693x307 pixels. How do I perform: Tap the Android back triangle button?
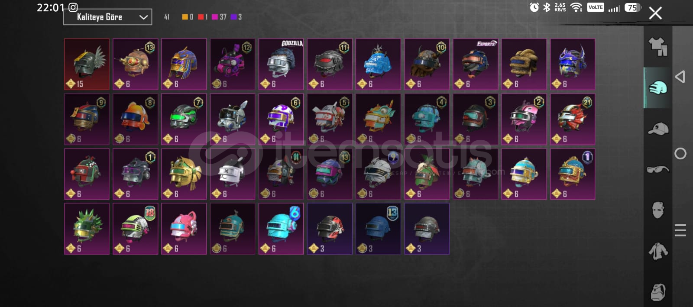coord(680,77)
